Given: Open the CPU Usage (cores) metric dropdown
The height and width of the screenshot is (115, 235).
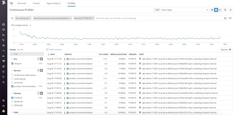Looking at the screenshot, I should (x=21, y=25).
